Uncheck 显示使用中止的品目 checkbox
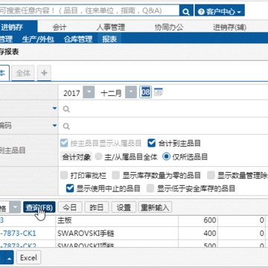Viewport: 268px width, 268px height. click(70, 188)
